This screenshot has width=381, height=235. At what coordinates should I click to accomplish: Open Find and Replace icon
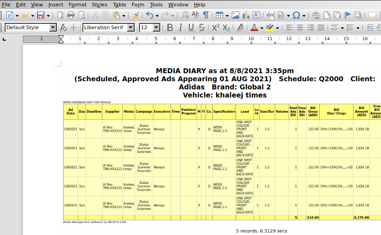pos(185,15)
